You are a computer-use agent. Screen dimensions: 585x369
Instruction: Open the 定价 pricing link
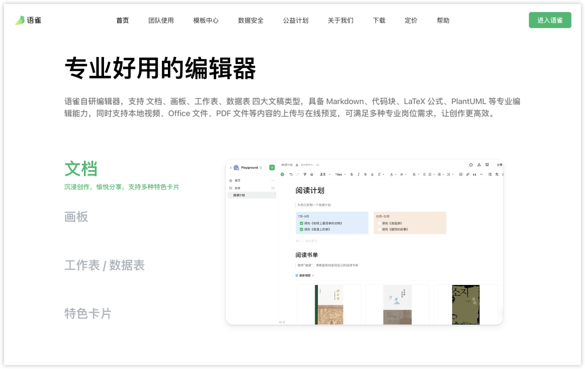pyautogui.click(x=411, y=21)
